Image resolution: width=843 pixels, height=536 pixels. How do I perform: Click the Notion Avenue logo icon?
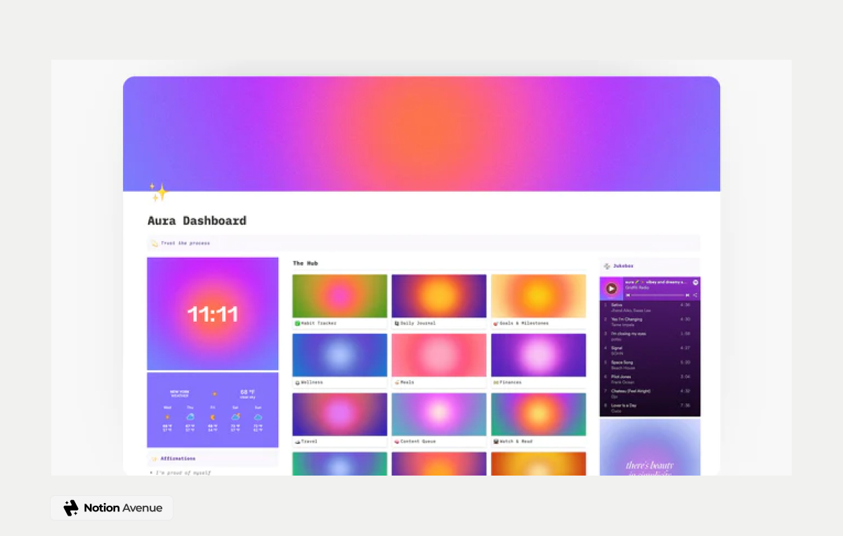click(71, 507)
